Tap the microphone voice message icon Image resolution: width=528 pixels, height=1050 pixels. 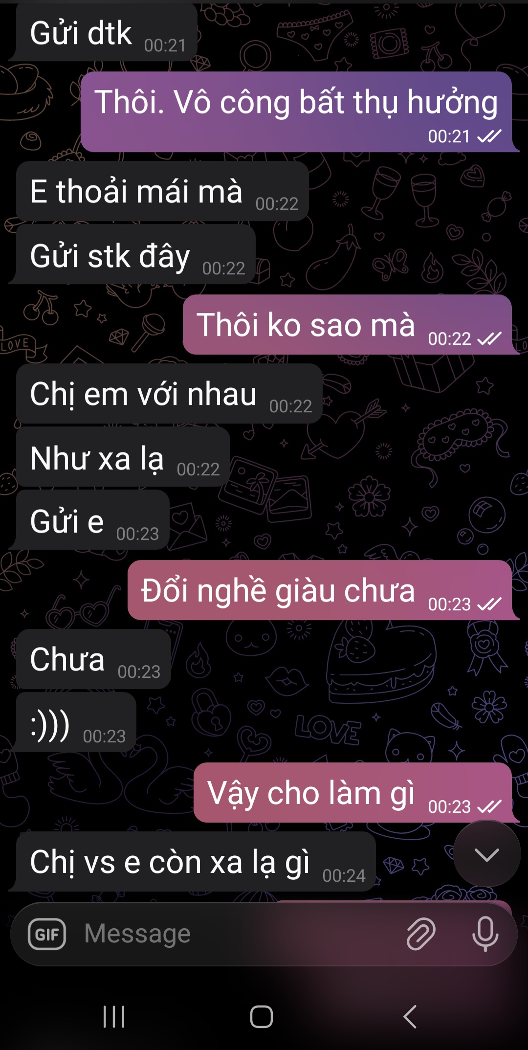485,934
